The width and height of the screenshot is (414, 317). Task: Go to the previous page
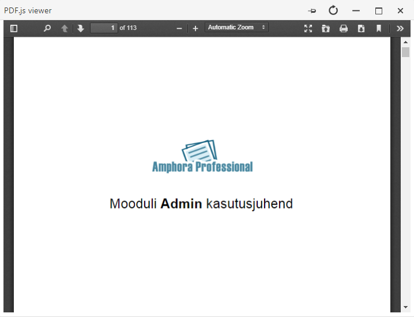click(65, 28)
